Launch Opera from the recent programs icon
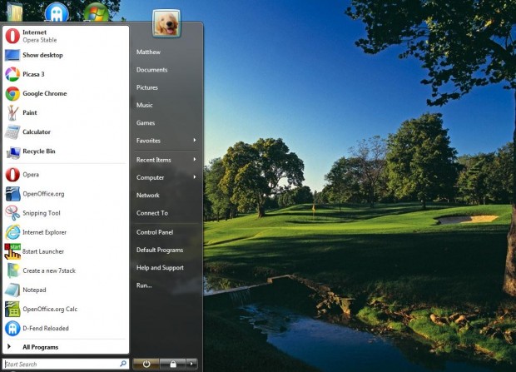 click(x=12, y=175)
